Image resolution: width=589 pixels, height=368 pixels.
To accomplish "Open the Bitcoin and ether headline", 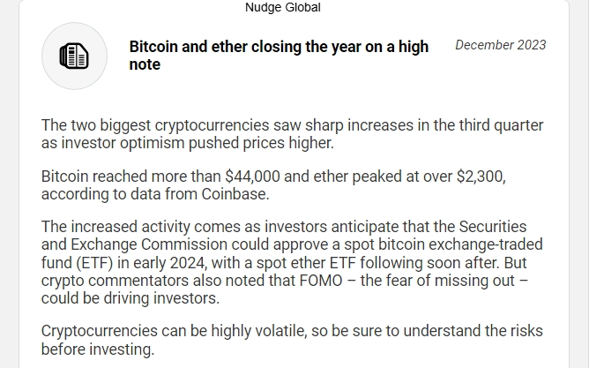I will (x=279, y=56).
